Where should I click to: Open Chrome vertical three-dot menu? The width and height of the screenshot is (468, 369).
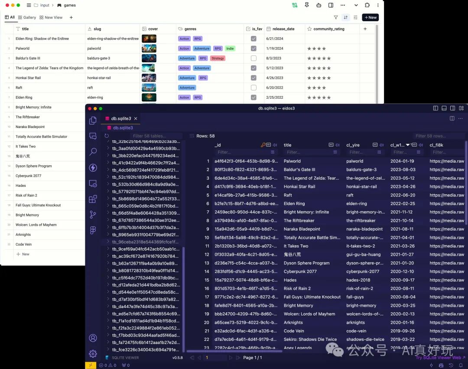click(x=378, y=5)
